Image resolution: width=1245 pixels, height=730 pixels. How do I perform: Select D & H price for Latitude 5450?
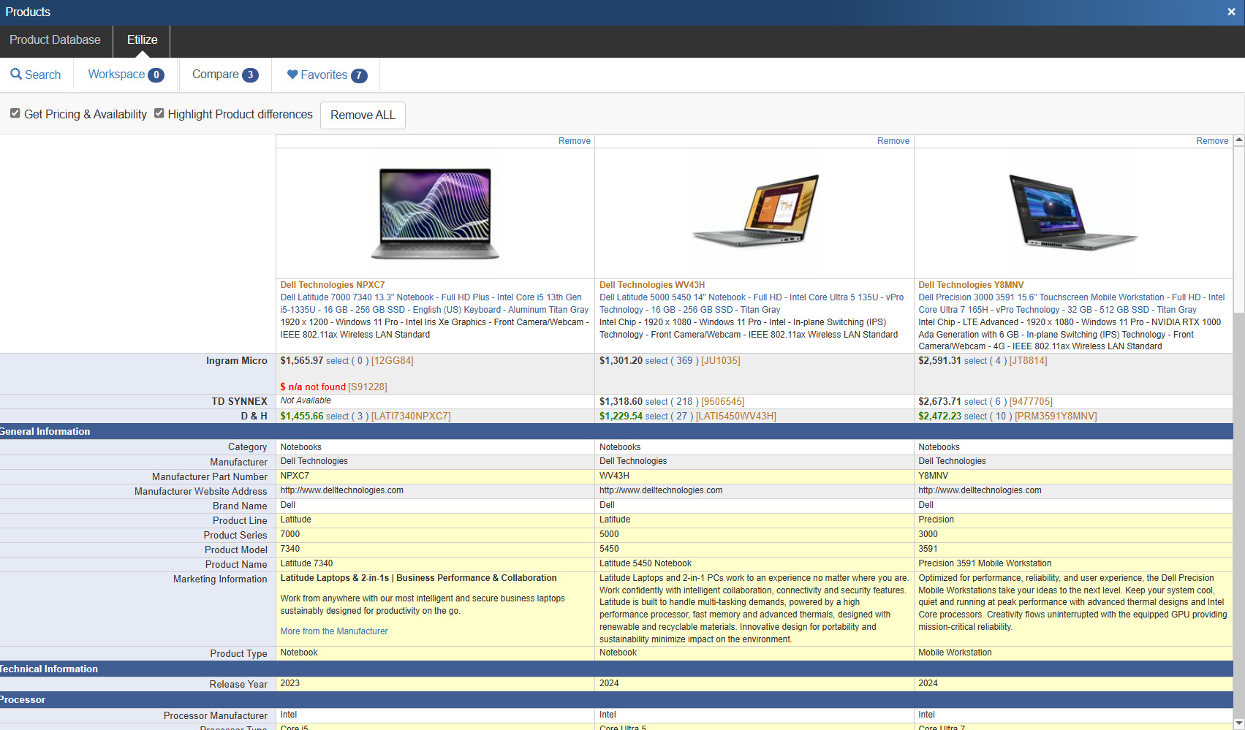(656, 417)
